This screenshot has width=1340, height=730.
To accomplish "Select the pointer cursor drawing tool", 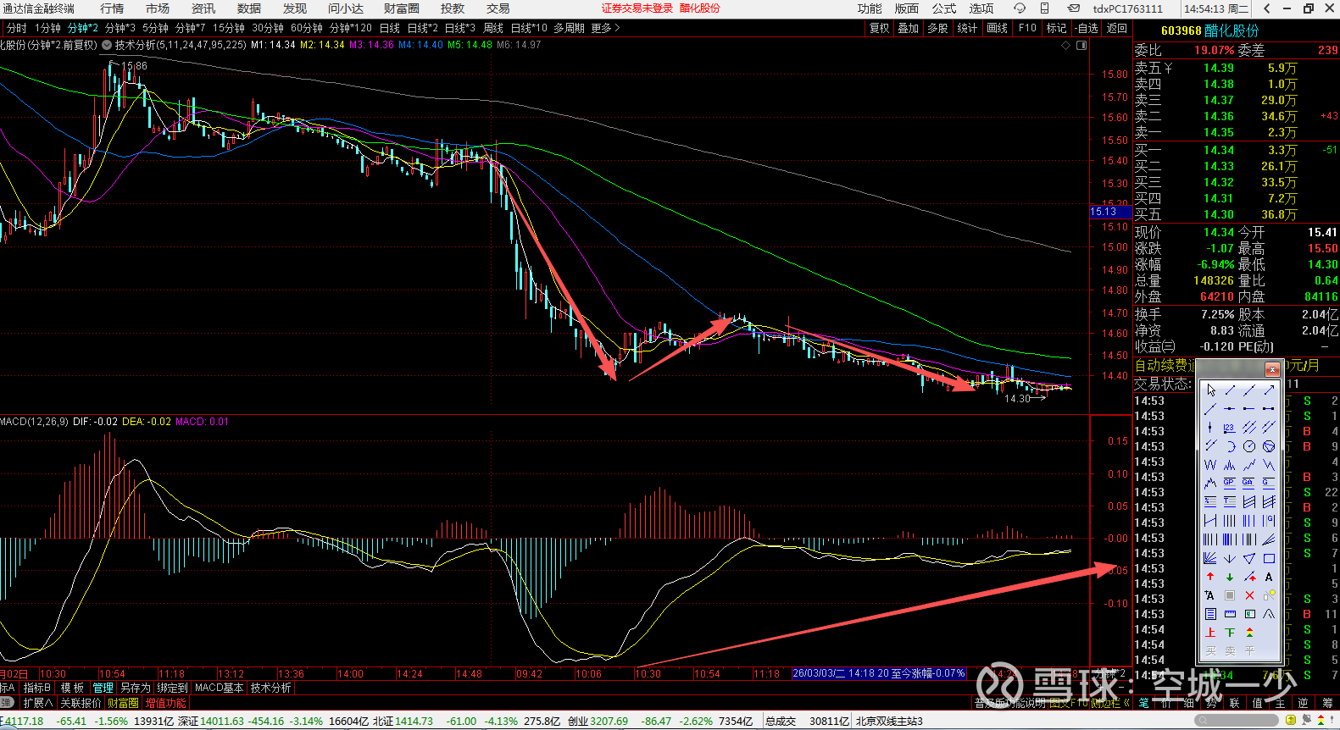I will pyautogui.click(x=1210, y=390).
